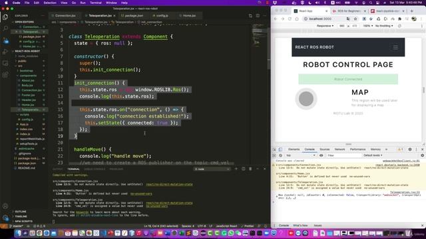Click the joystick handle on robot page
This screenshot has width=426, height=239.
pyautogui.click(x=306, y=99)
